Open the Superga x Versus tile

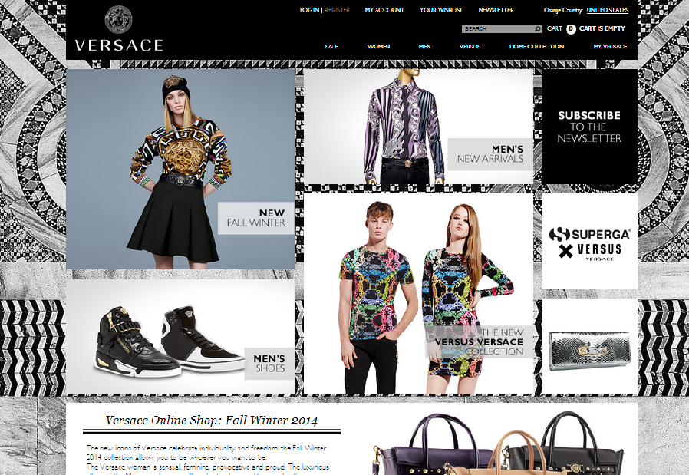click(x=590, y=241)
